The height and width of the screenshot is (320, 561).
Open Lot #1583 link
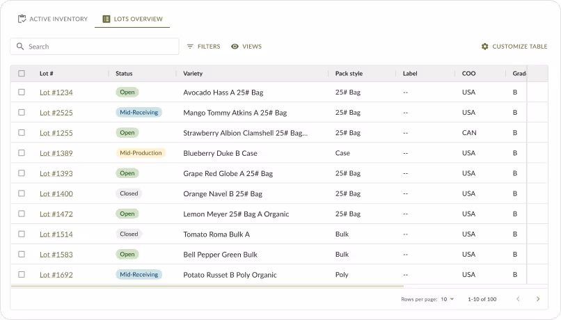(x=56, y=255)
